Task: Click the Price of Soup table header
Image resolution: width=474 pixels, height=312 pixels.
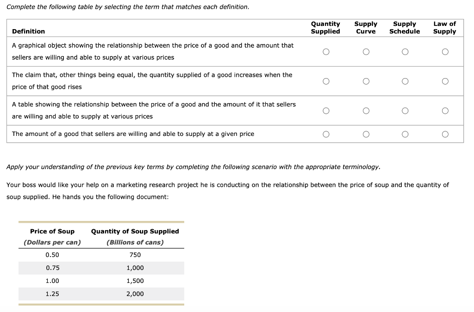Action: tap(52, 231)
